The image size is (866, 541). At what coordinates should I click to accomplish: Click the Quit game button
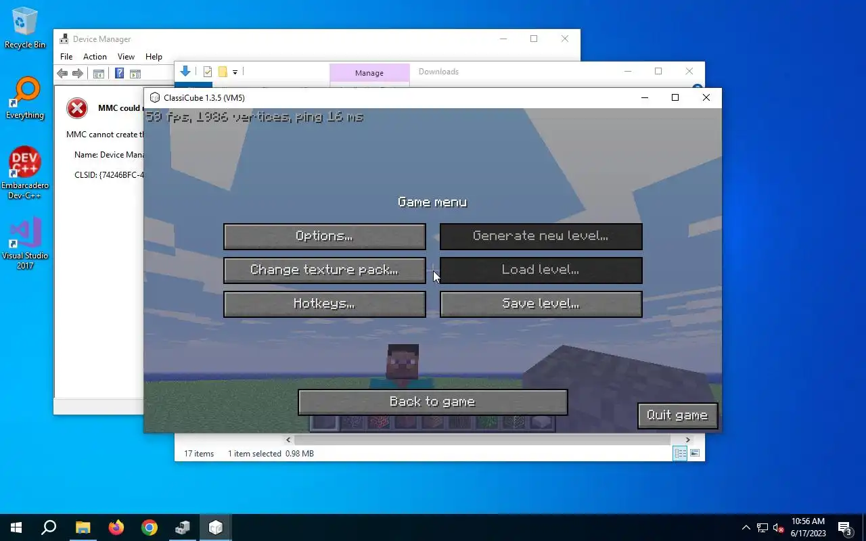click(677, 415)
